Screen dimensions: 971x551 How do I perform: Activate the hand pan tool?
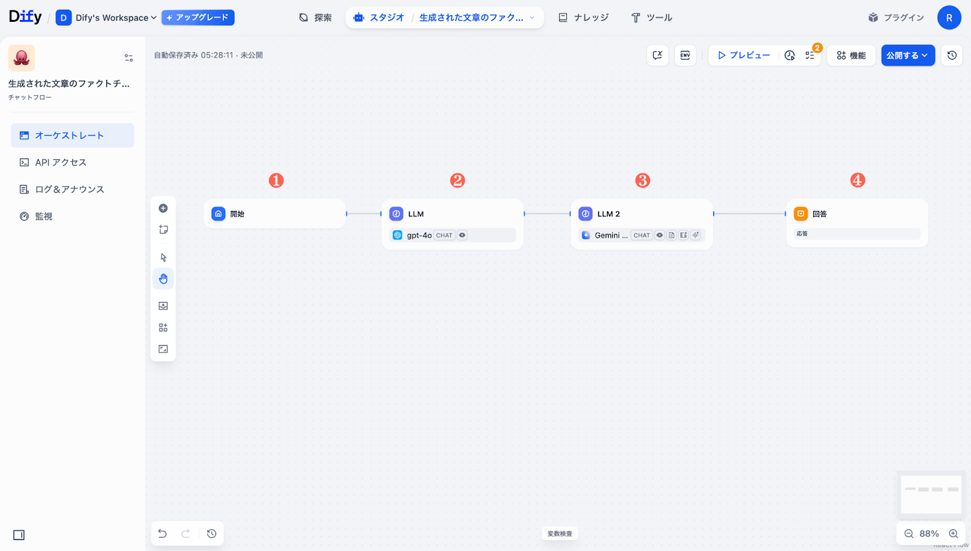pyautogui.click(x=163, y=279)
